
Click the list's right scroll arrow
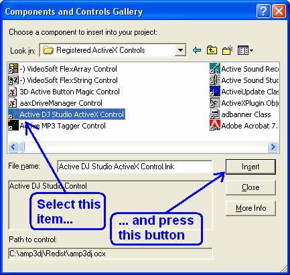(x=273, y=147)
